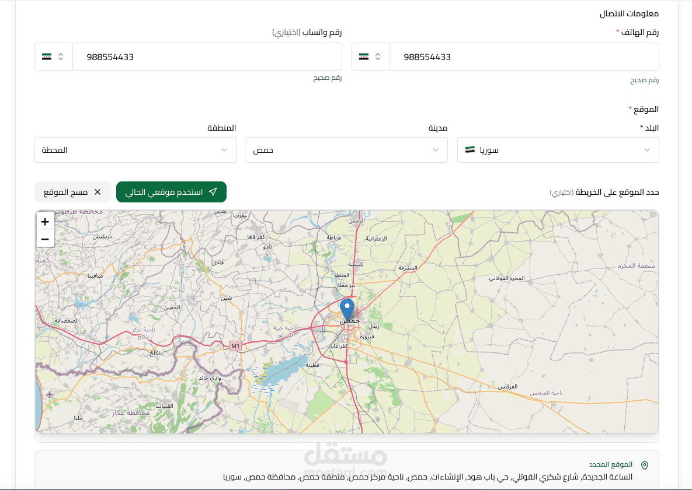Click the رقم الهاتف input with 988554433

point(524,57)
